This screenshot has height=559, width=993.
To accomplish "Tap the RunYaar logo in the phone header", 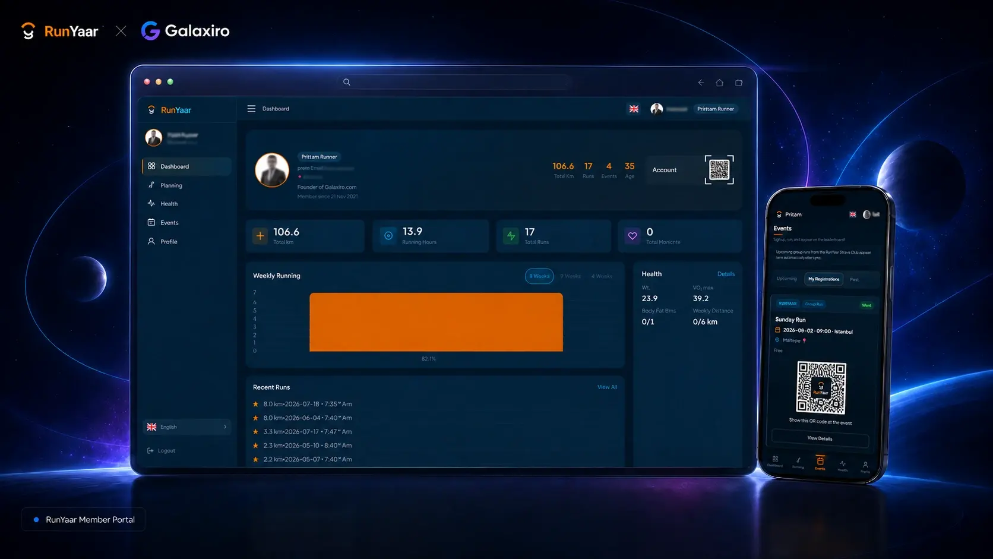I will click(779, 214).
